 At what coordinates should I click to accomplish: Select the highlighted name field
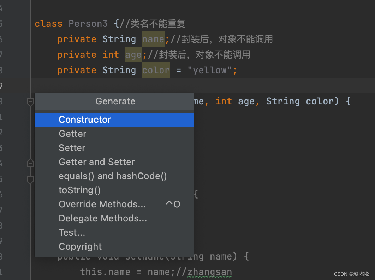click(153, 39)
